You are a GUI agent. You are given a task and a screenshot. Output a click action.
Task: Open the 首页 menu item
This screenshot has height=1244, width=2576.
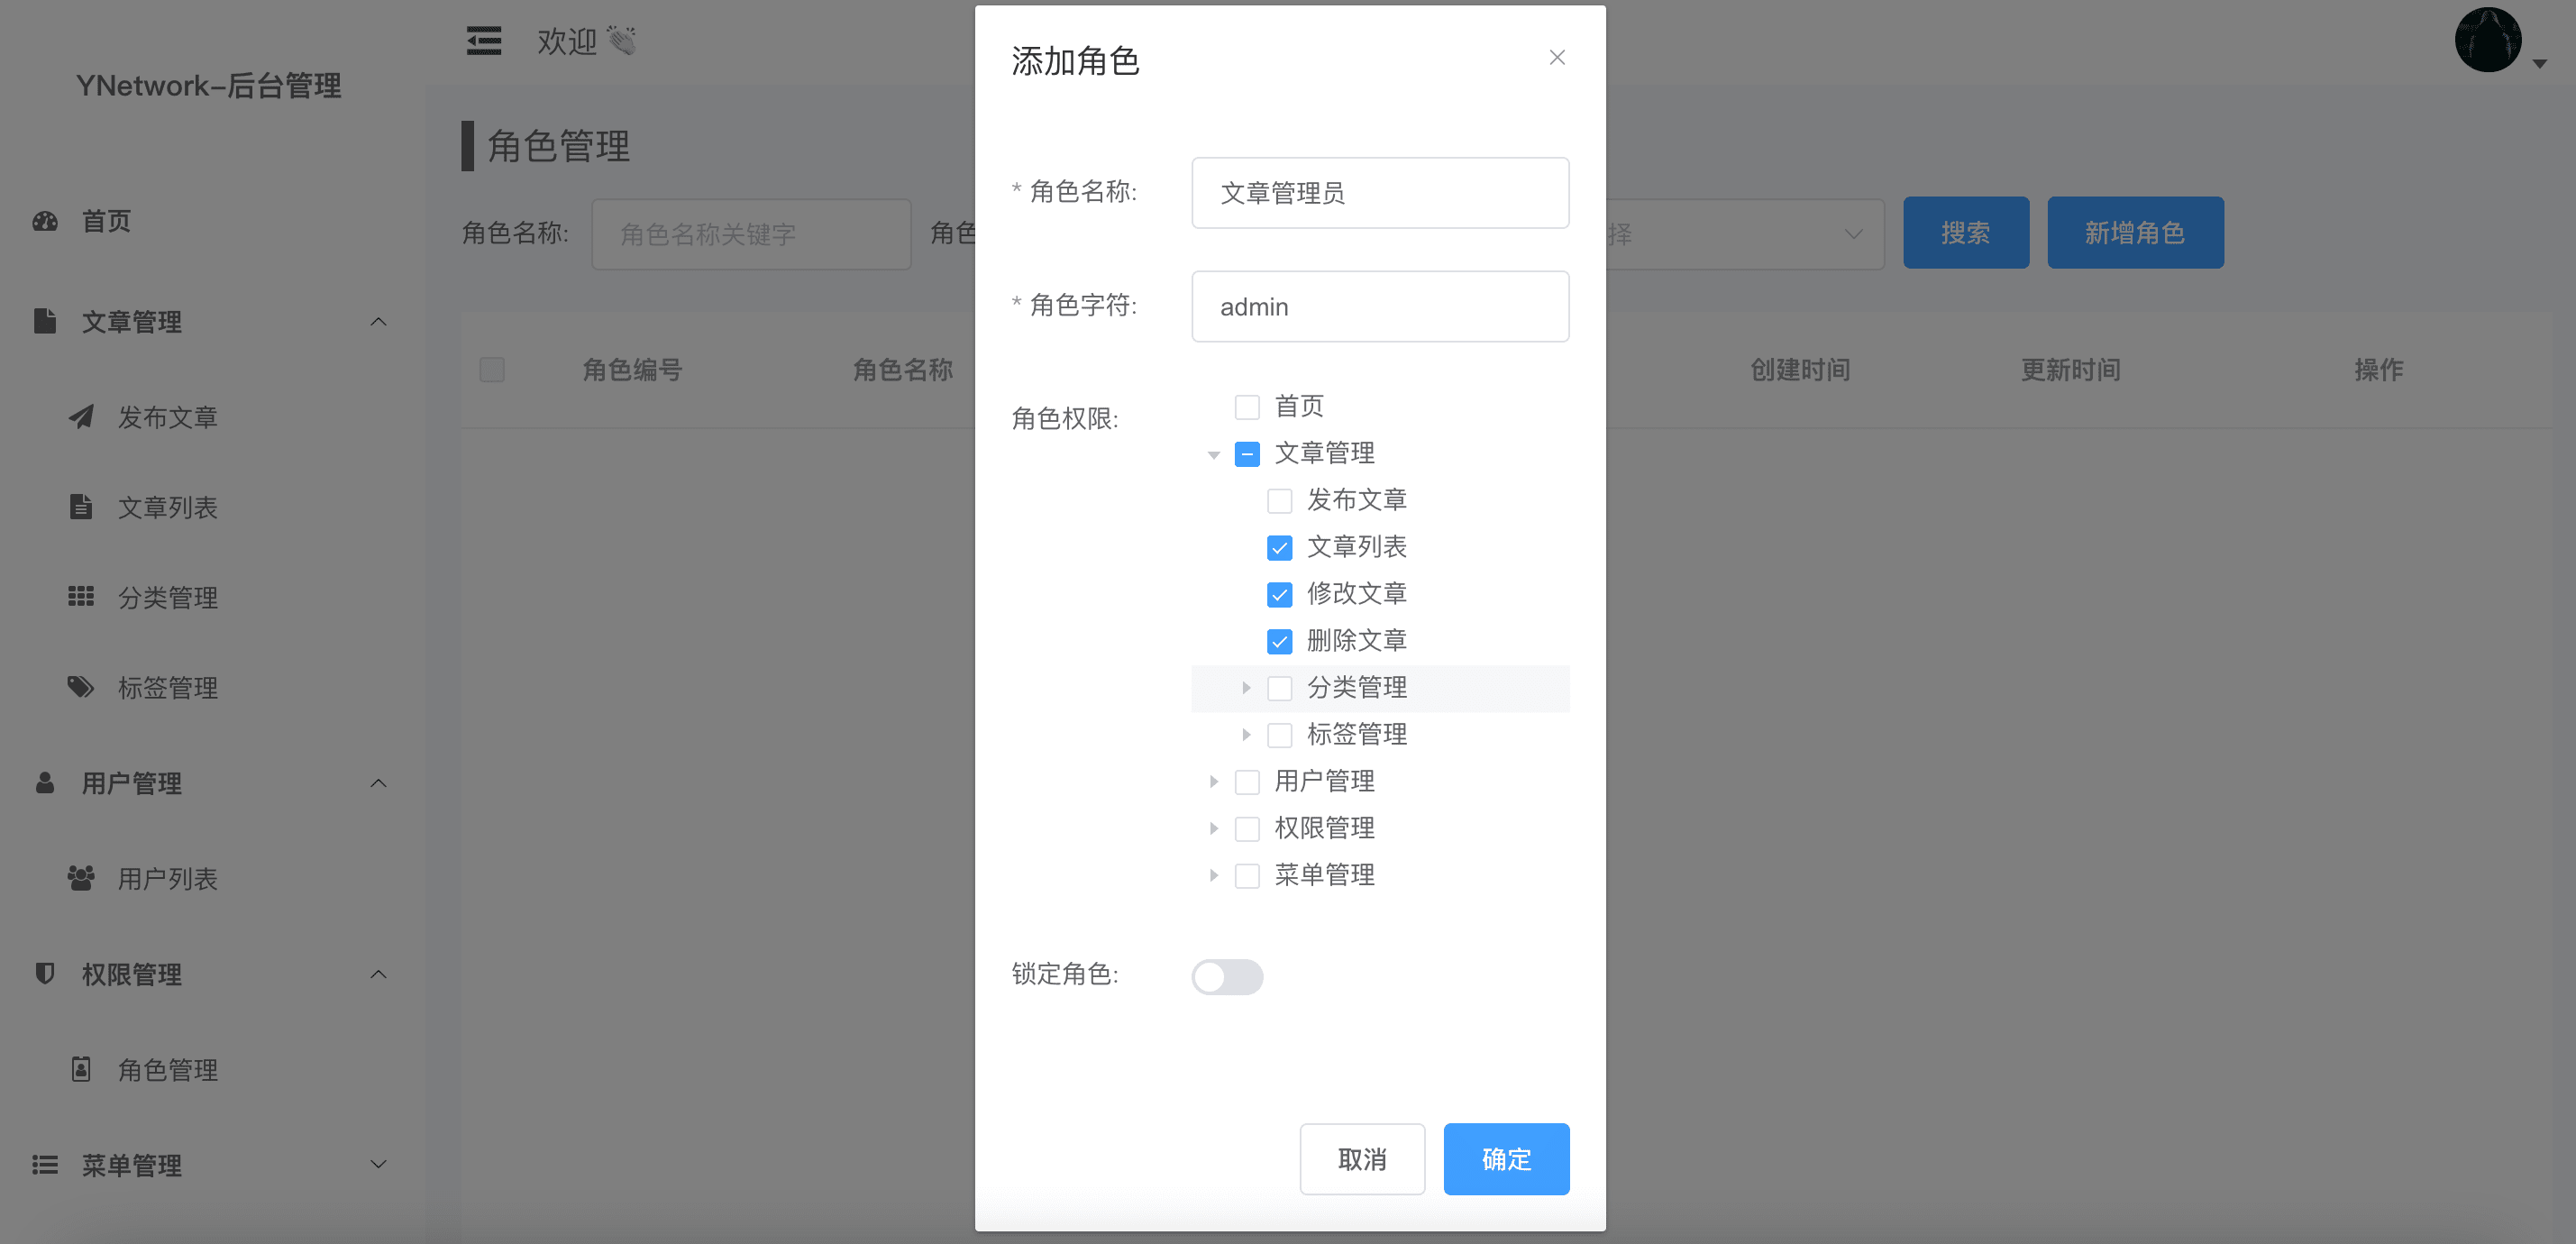[106, 221]
